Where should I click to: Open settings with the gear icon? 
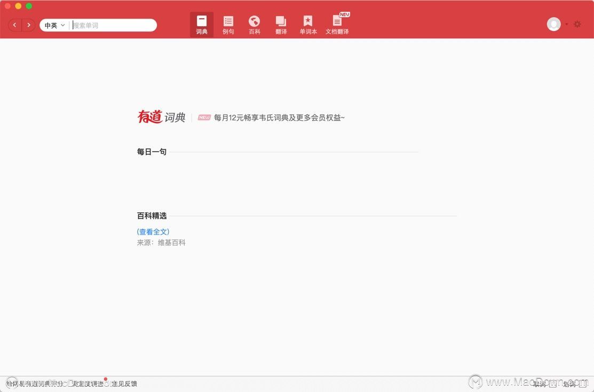coord(577,24)
